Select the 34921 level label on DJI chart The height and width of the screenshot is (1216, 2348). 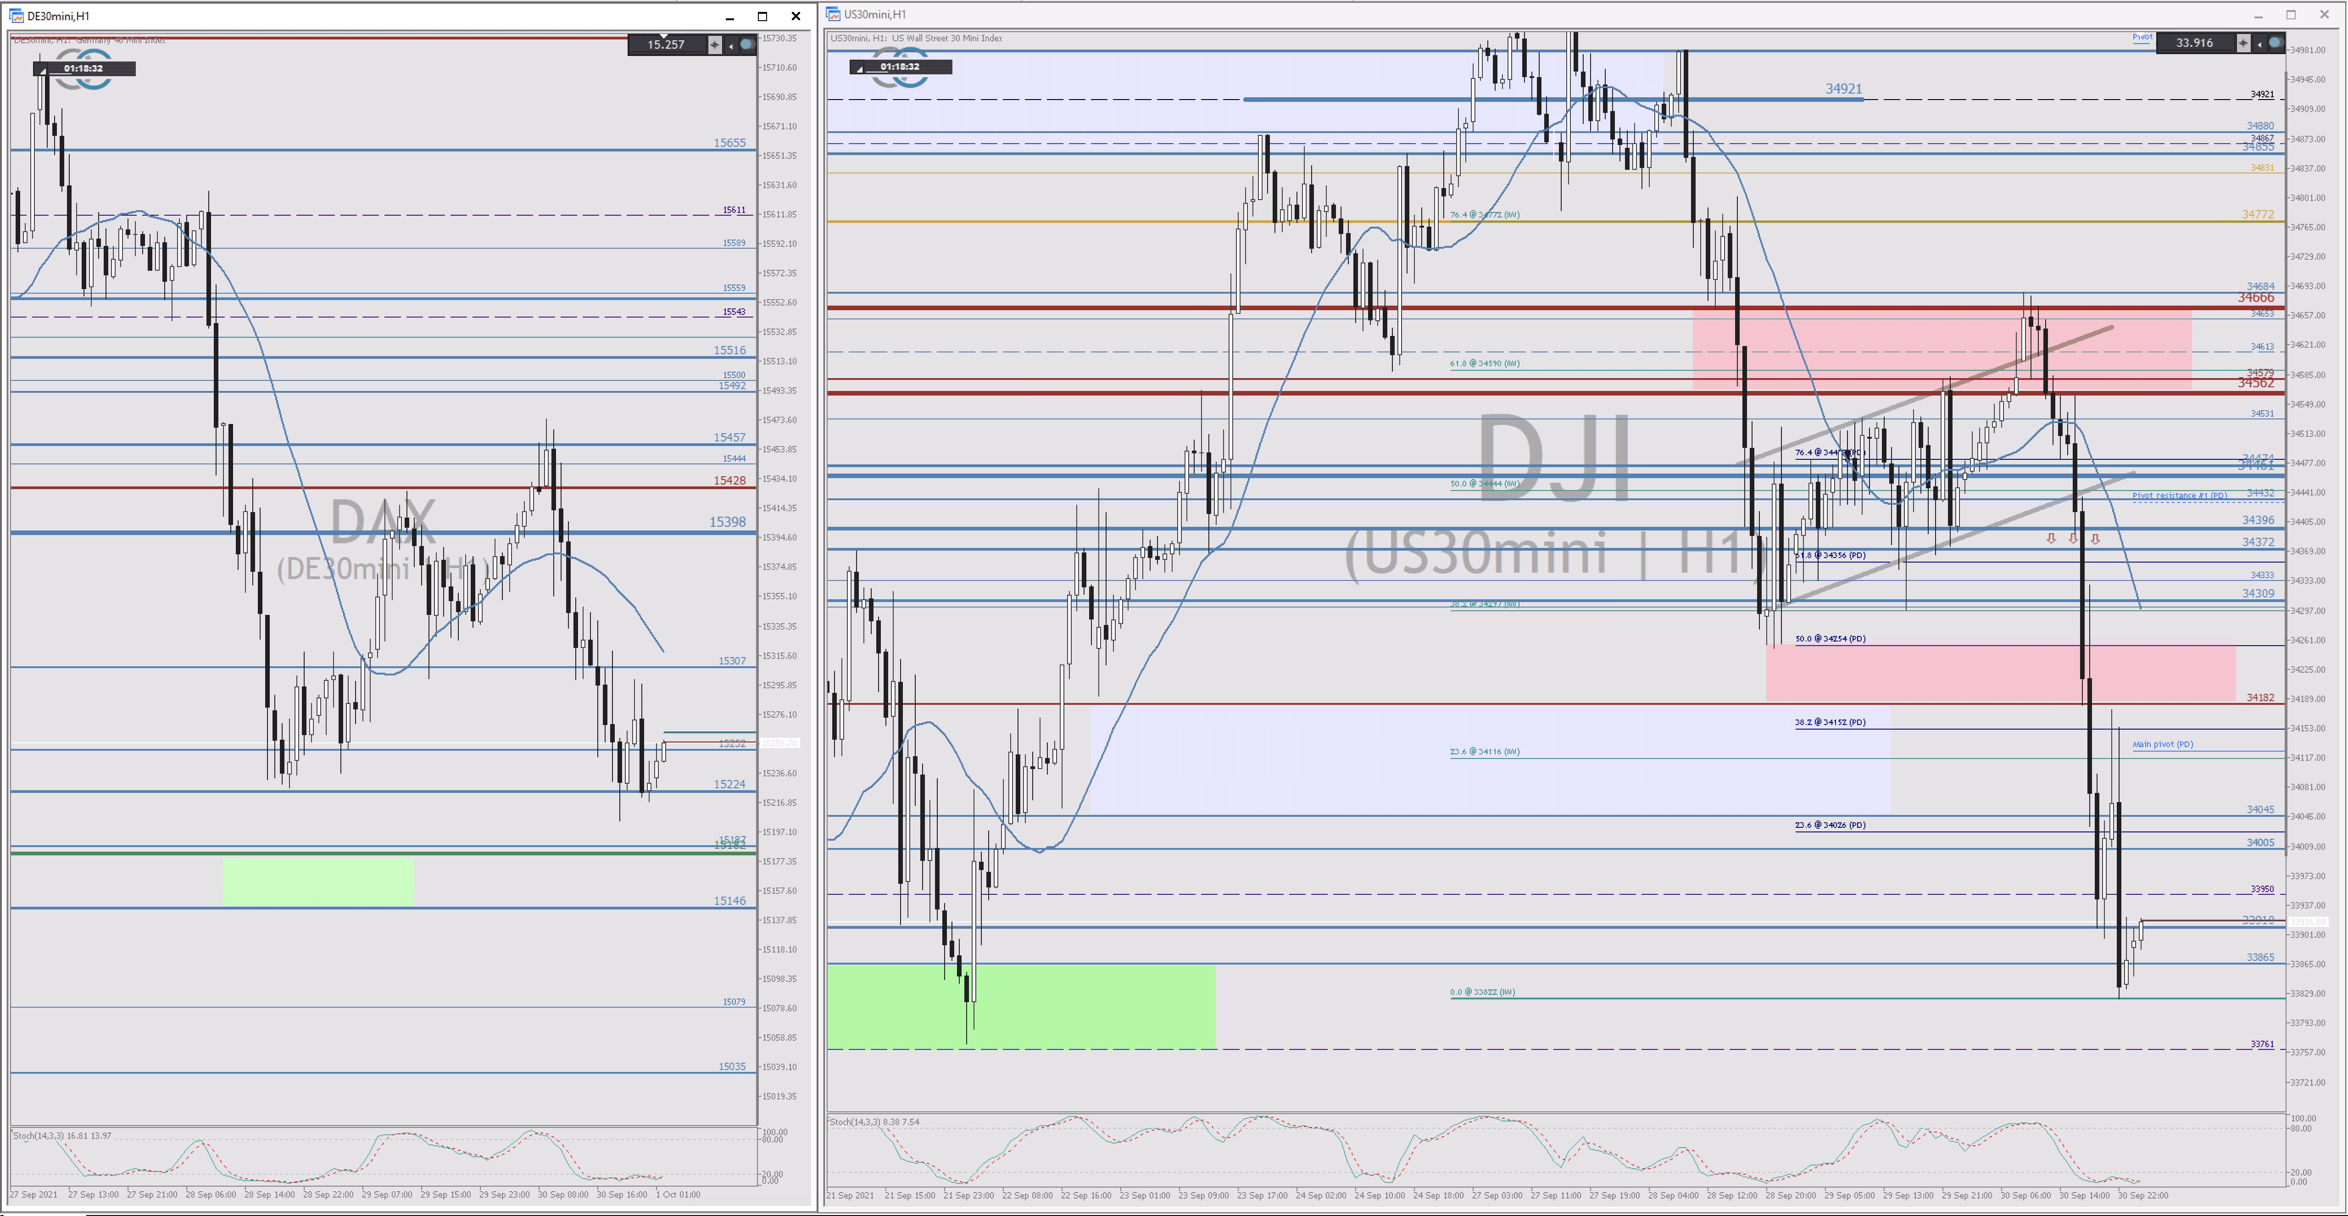coord(1843,89)
